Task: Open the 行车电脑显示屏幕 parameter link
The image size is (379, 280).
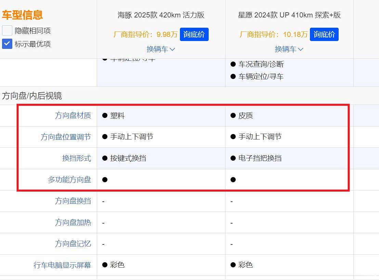Action: click(62, 265)
